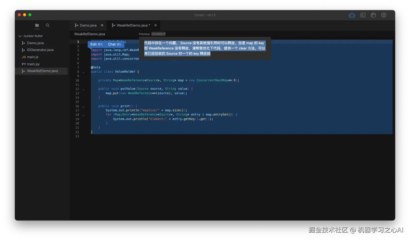Image resolution: width=410 pixels, height=240 pixels.
Task: Open the terminal icon at top right
Action: pos(363,15)
